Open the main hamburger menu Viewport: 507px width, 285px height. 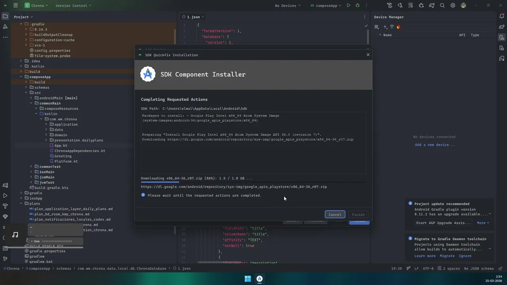(x=15, y=6)
